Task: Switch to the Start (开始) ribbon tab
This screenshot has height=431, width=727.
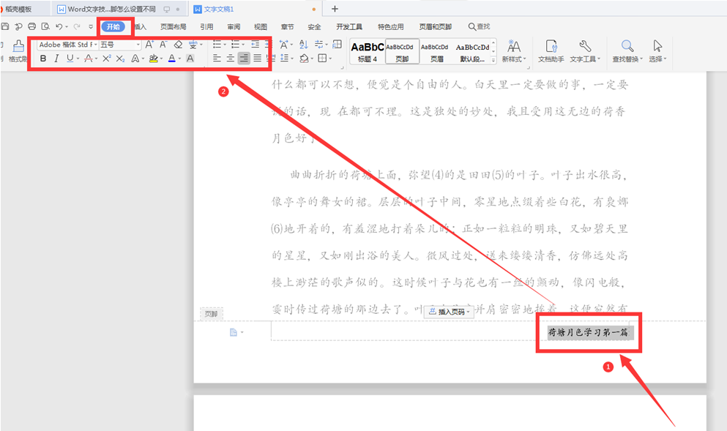Action: (113, 26)
